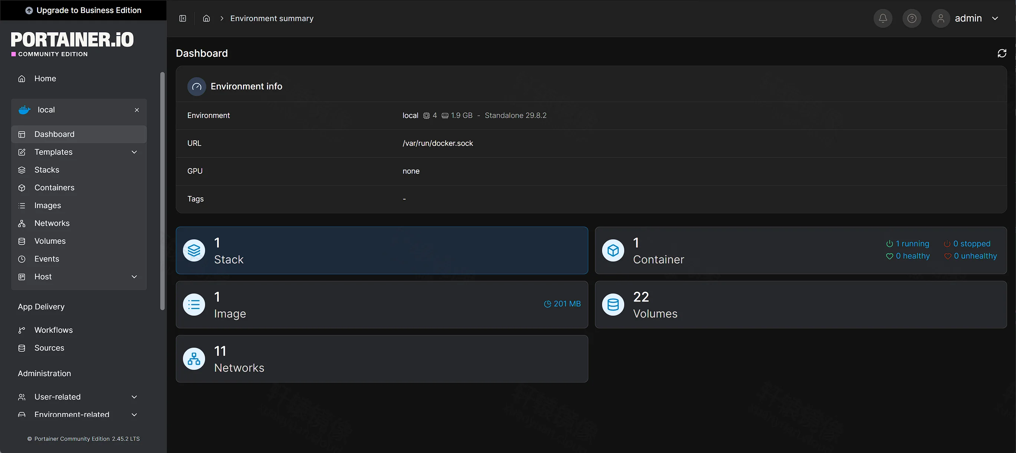Screen dimensions: 1016x453
Task: Expand User-related section chevron
Action: [x=134, y=397]
